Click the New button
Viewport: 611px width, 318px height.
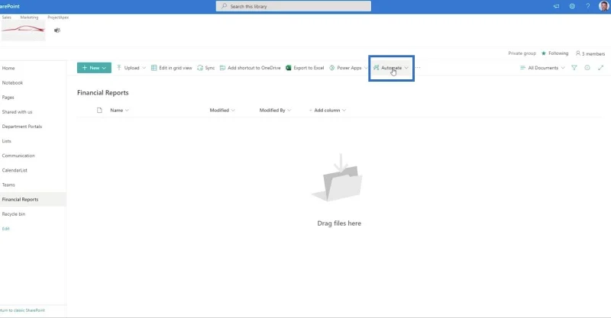(94, 68)
